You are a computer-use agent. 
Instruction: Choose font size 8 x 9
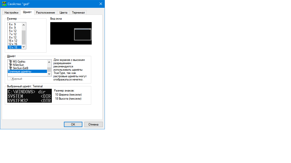(14, 28)
